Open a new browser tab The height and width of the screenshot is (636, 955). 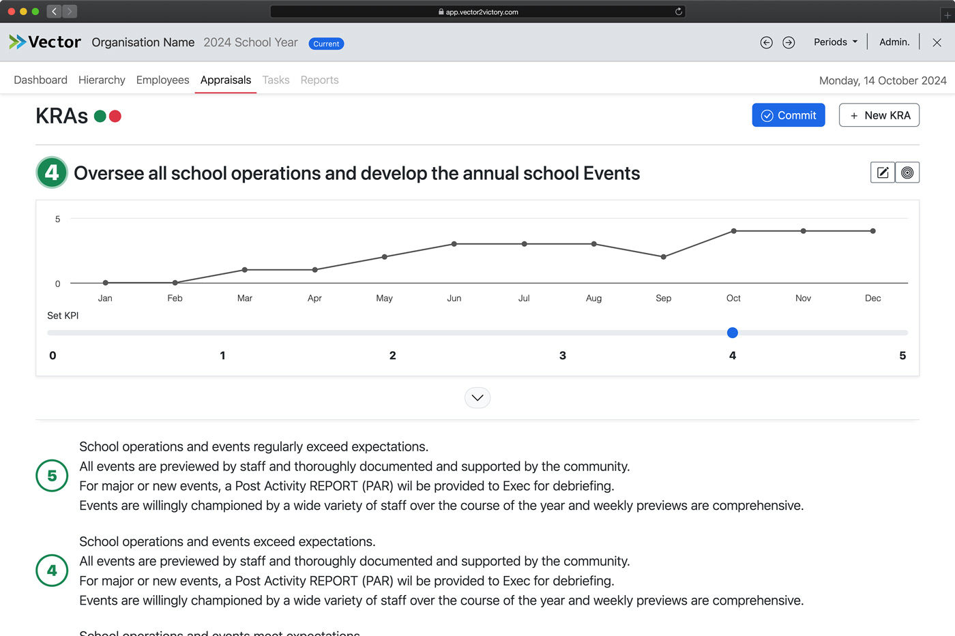pyautogui.click(x=947, y=16)
